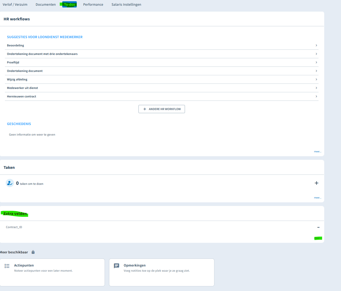
Task: Click the Contract_ID field row
Action: coord(162,227)
